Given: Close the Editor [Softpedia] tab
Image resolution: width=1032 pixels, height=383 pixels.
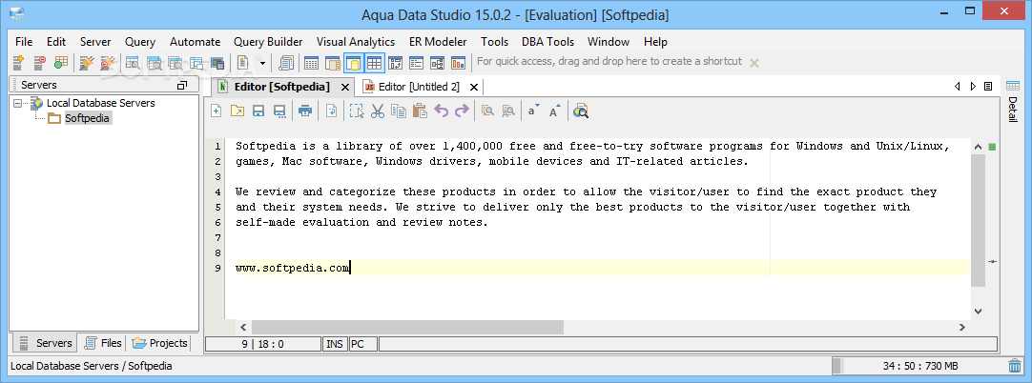Looking at the screenshot, I should (343, 87).
